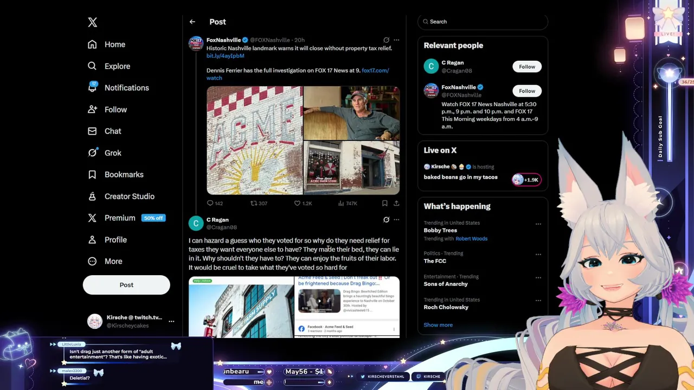Click the Kirsche profile avatar
Image resolution: width=694 pixels, height=390 pixels.
(95, 321)
